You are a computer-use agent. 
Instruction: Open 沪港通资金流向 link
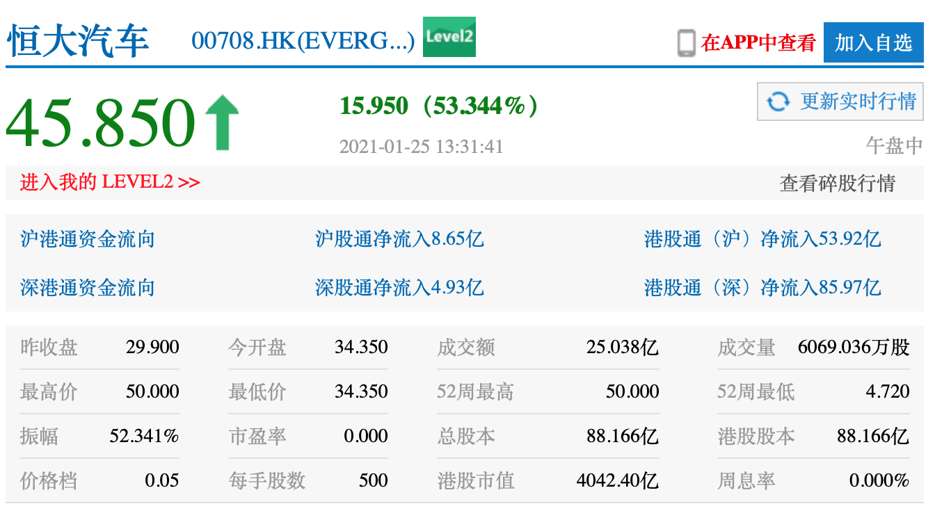point(88,240)
